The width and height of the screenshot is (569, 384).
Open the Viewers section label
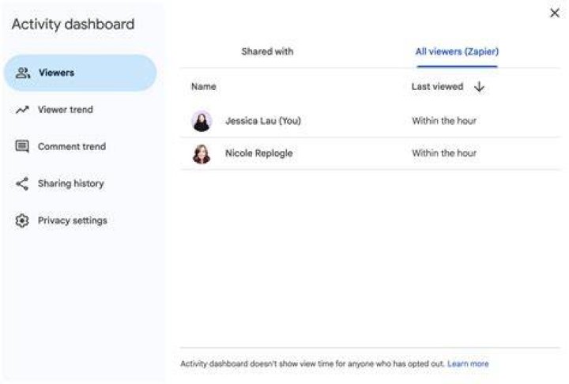56,73
